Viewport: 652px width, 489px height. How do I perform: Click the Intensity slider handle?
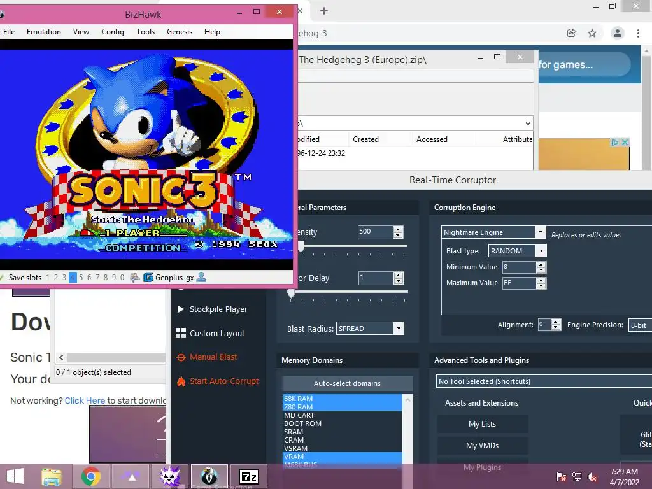tap(301, 247)
